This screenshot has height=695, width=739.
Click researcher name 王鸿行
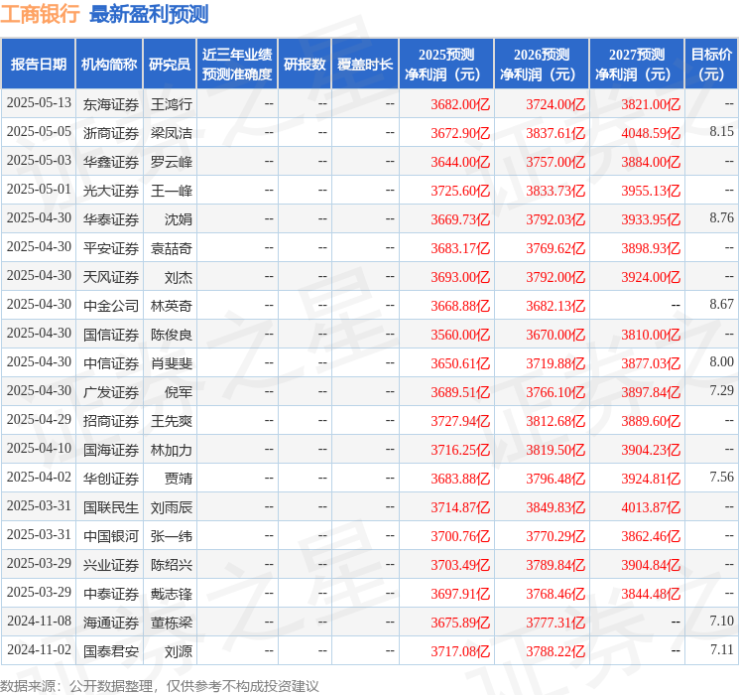[171, 104]
